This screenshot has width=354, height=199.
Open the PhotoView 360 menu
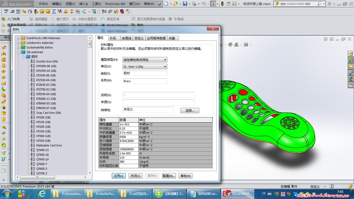[x=115, y=4]
